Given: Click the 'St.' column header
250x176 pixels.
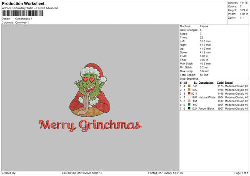Looking at the screenshot, I should tap(195, 83).
